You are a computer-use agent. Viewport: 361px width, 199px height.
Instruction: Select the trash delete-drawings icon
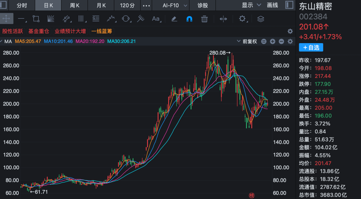pyautogui.click(x=205, y=19)
